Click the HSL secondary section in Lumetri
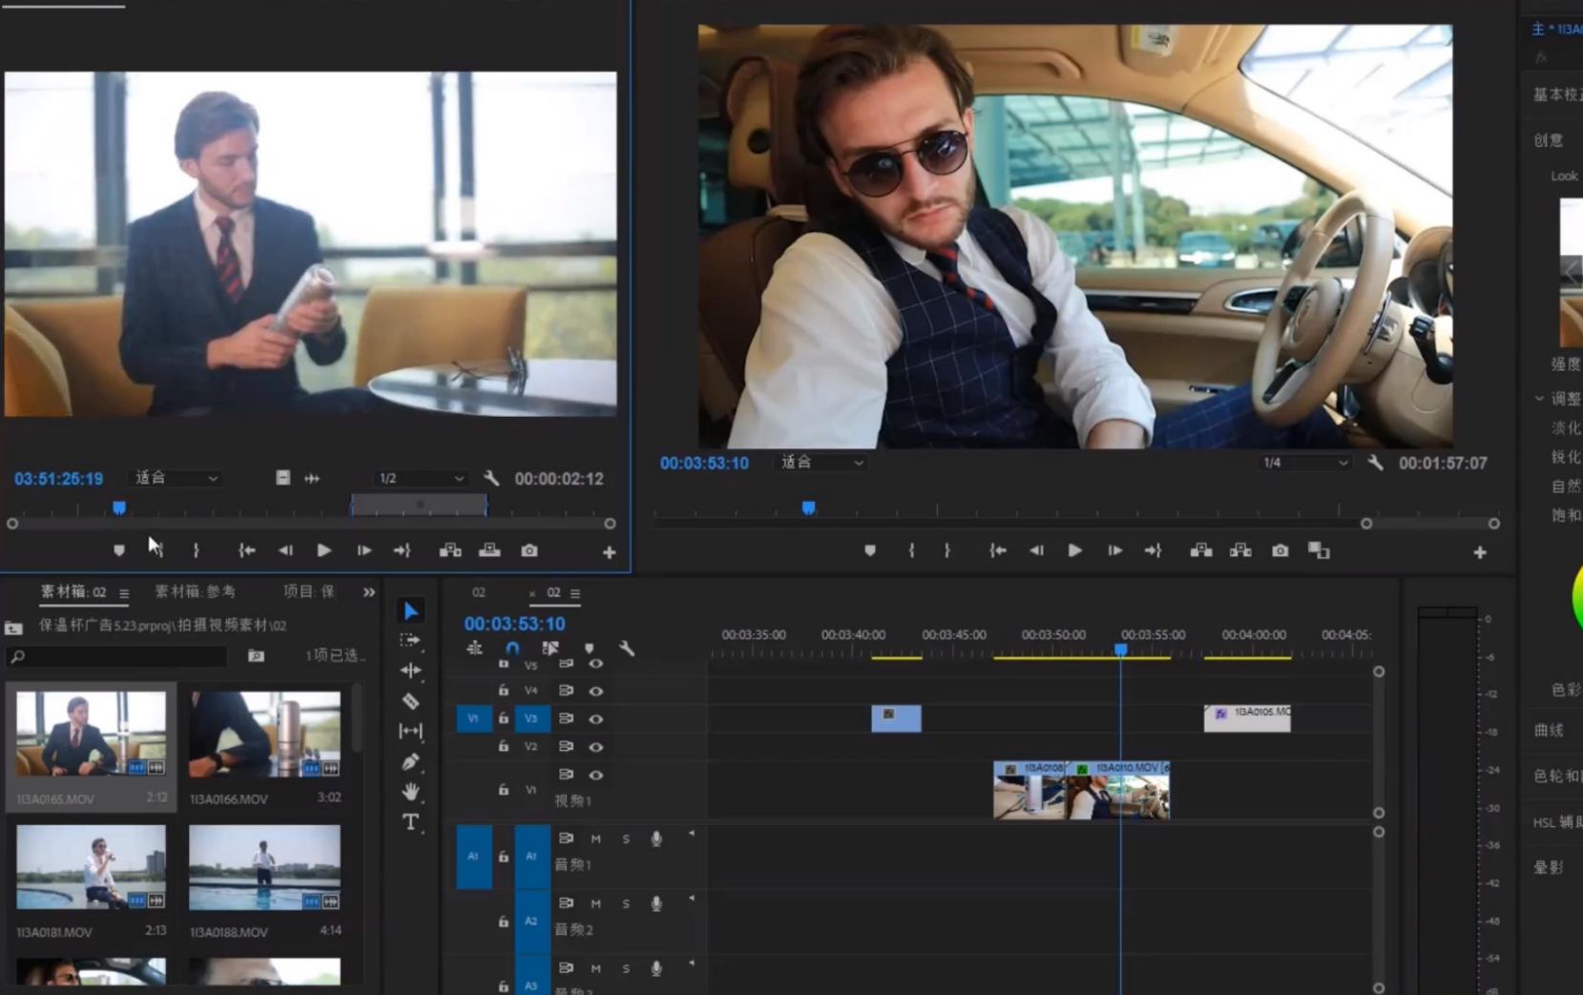 point(1555,821)
